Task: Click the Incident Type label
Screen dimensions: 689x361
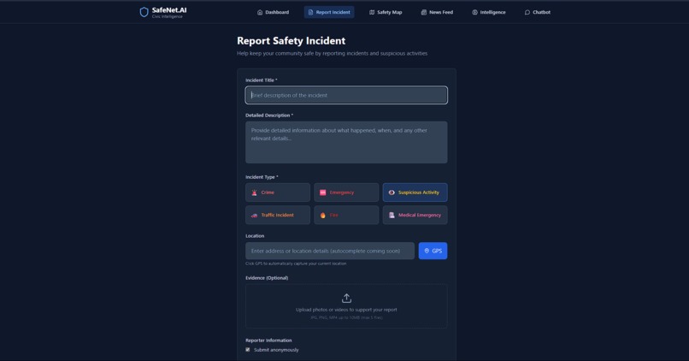Action: coord(262,177)
